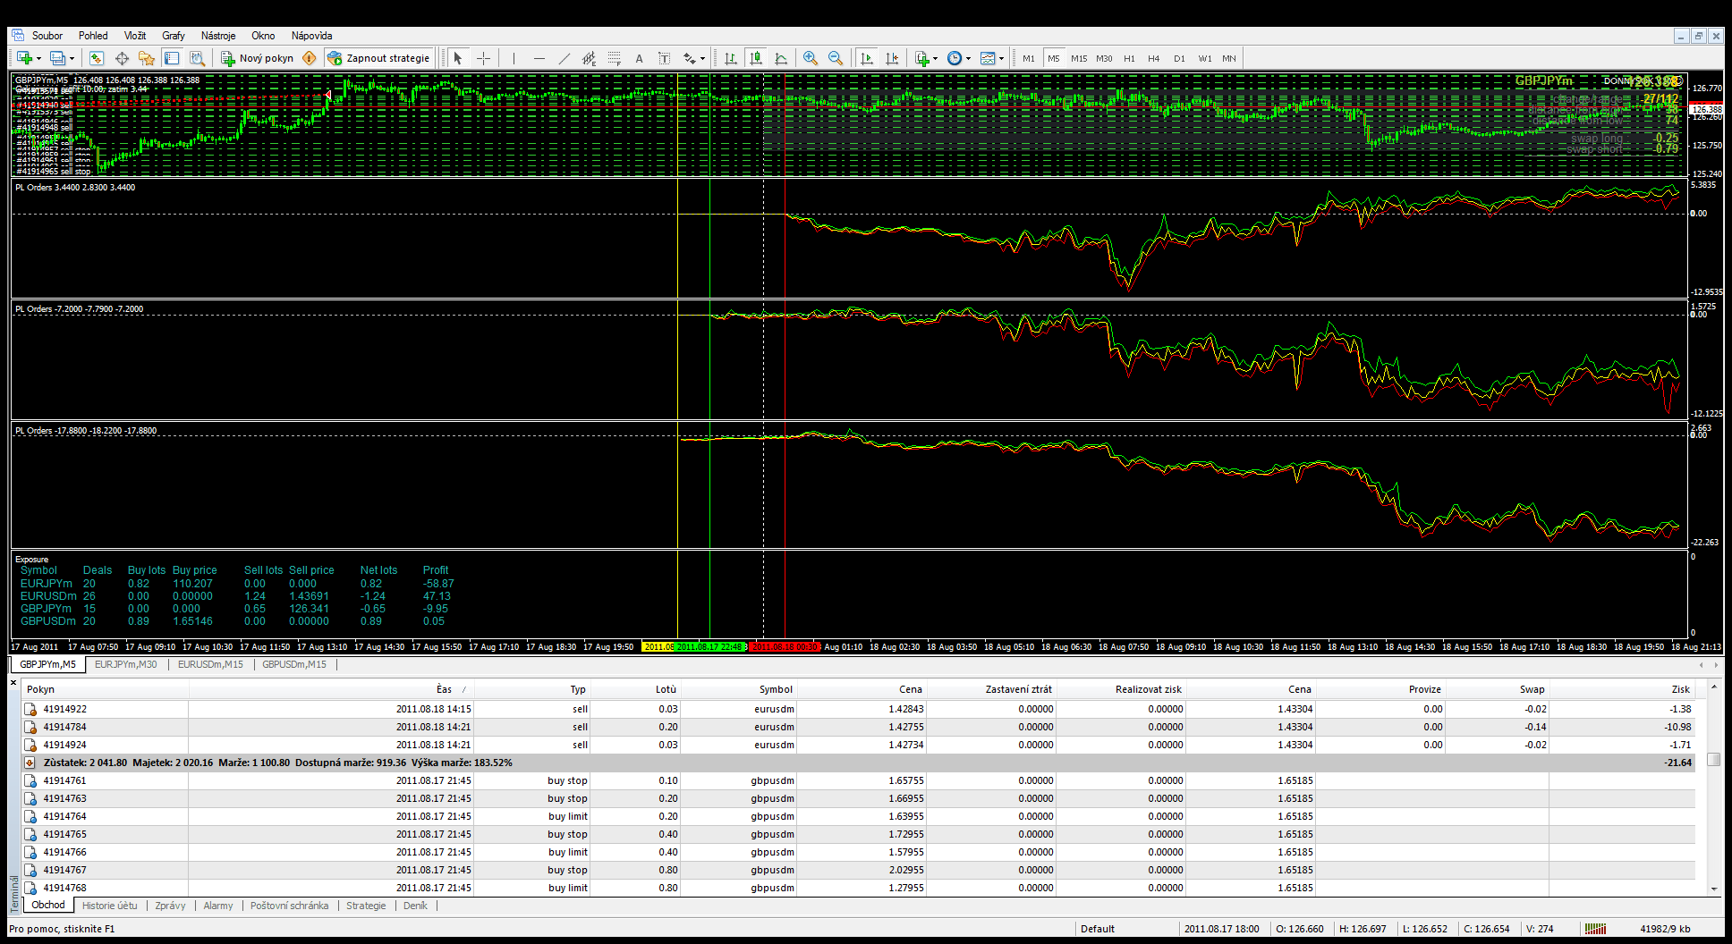The height and width of the screenshot is (944, 1732).
Task: Toggle the Market Watch window icon
Action: 97,58
